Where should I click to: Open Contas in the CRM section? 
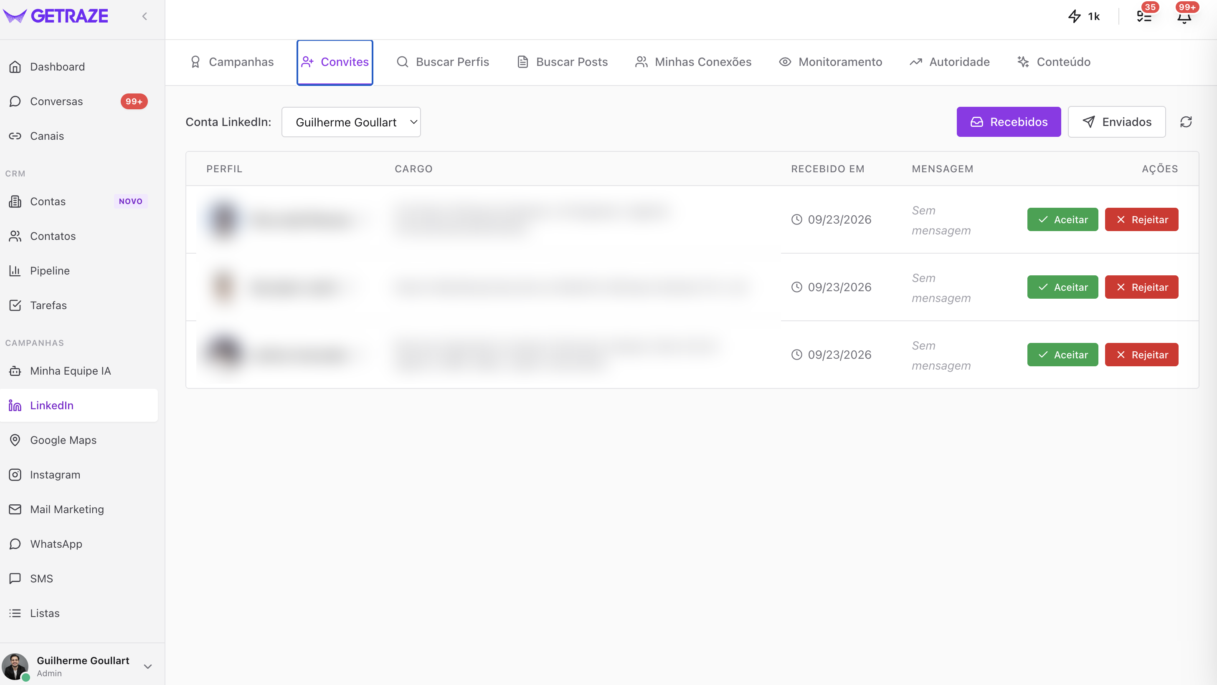coord(79,201)
